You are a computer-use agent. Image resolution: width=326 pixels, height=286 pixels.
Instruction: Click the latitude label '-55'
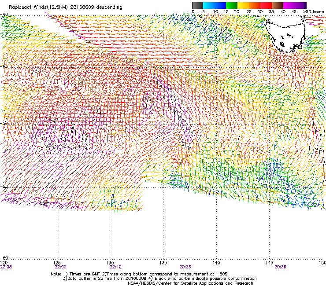(4, 186)
